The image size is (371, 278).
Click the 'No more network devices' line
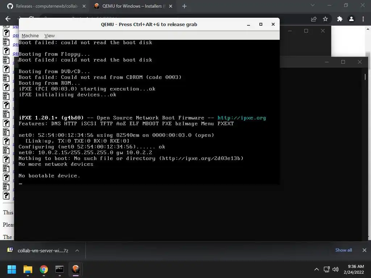pos(56,164)
